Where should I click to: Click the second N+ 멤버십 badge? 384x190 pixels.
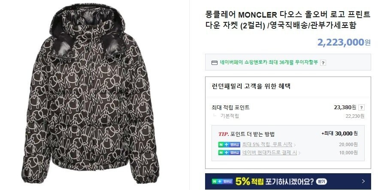click(229, 153)
